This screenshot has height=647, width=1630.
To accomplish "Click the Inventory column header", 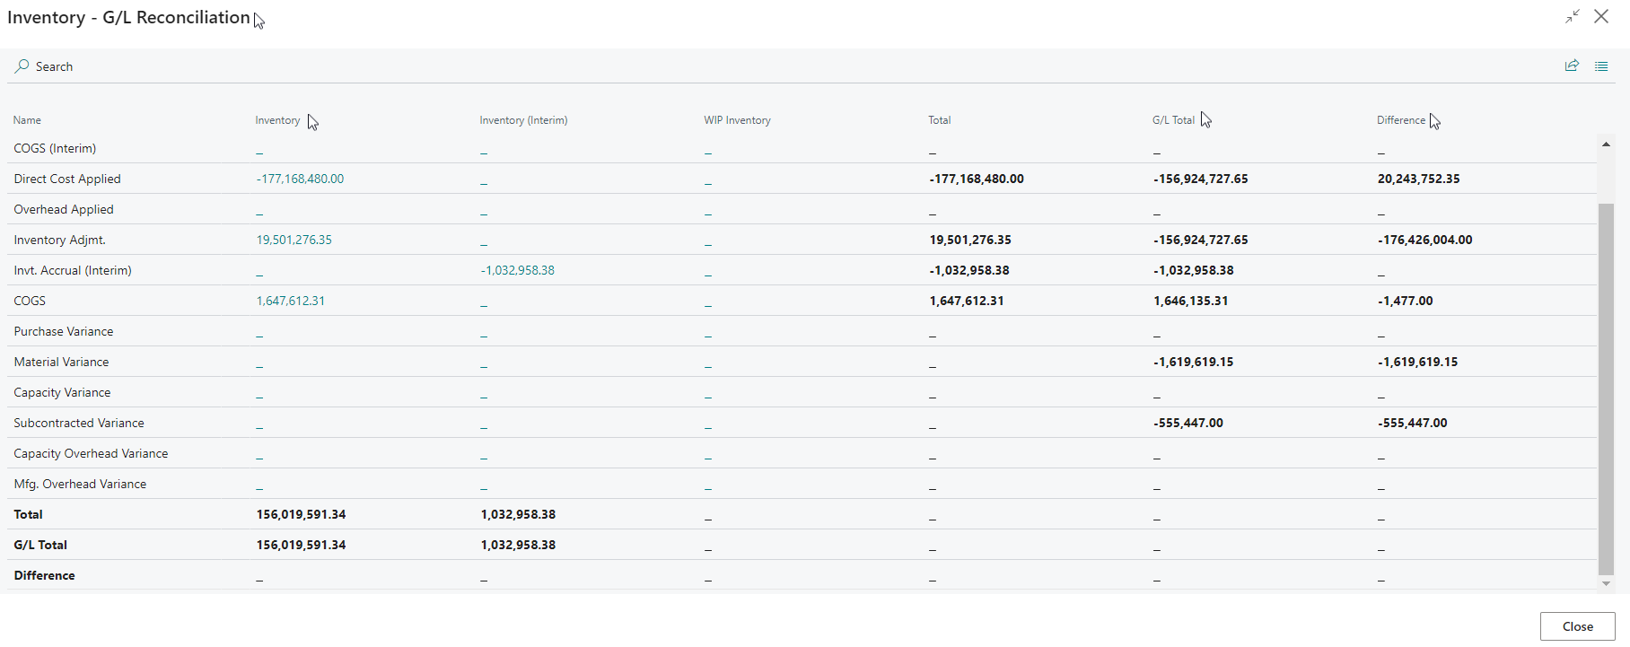I will coord(277,120).
